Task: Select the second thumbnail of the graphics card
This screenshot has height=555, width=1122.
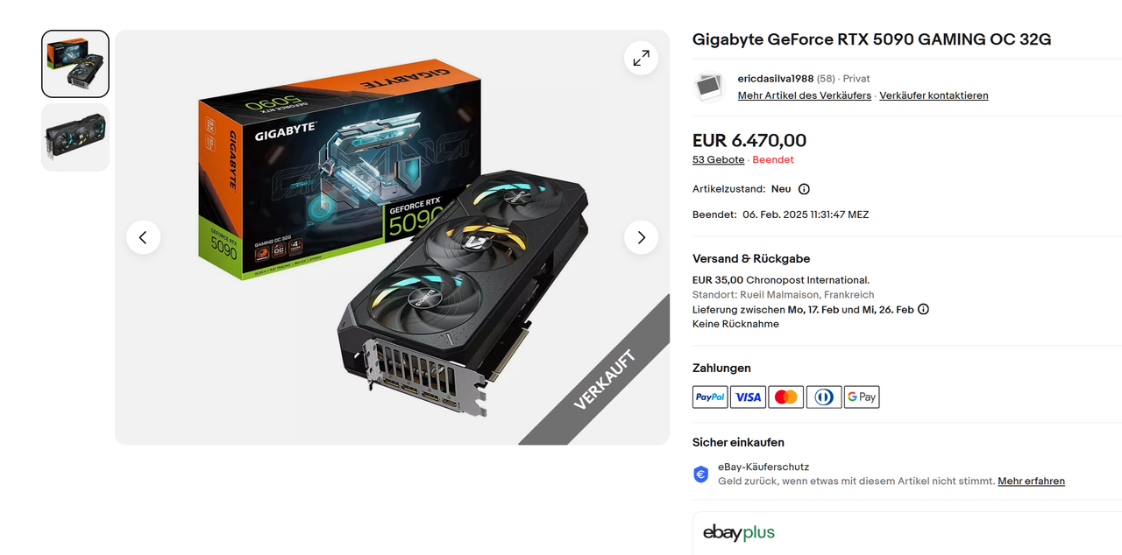Action: [x=75, y=137]
